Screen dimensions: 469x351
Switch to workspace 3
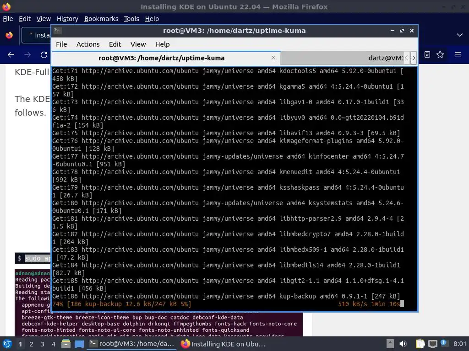(43, 344)
